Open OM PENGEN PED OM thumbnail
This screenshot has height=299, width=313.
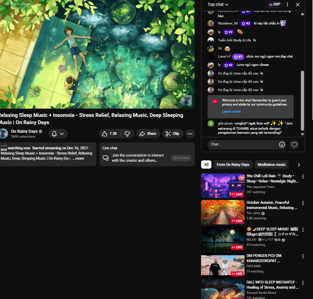[x=223, y=265]
